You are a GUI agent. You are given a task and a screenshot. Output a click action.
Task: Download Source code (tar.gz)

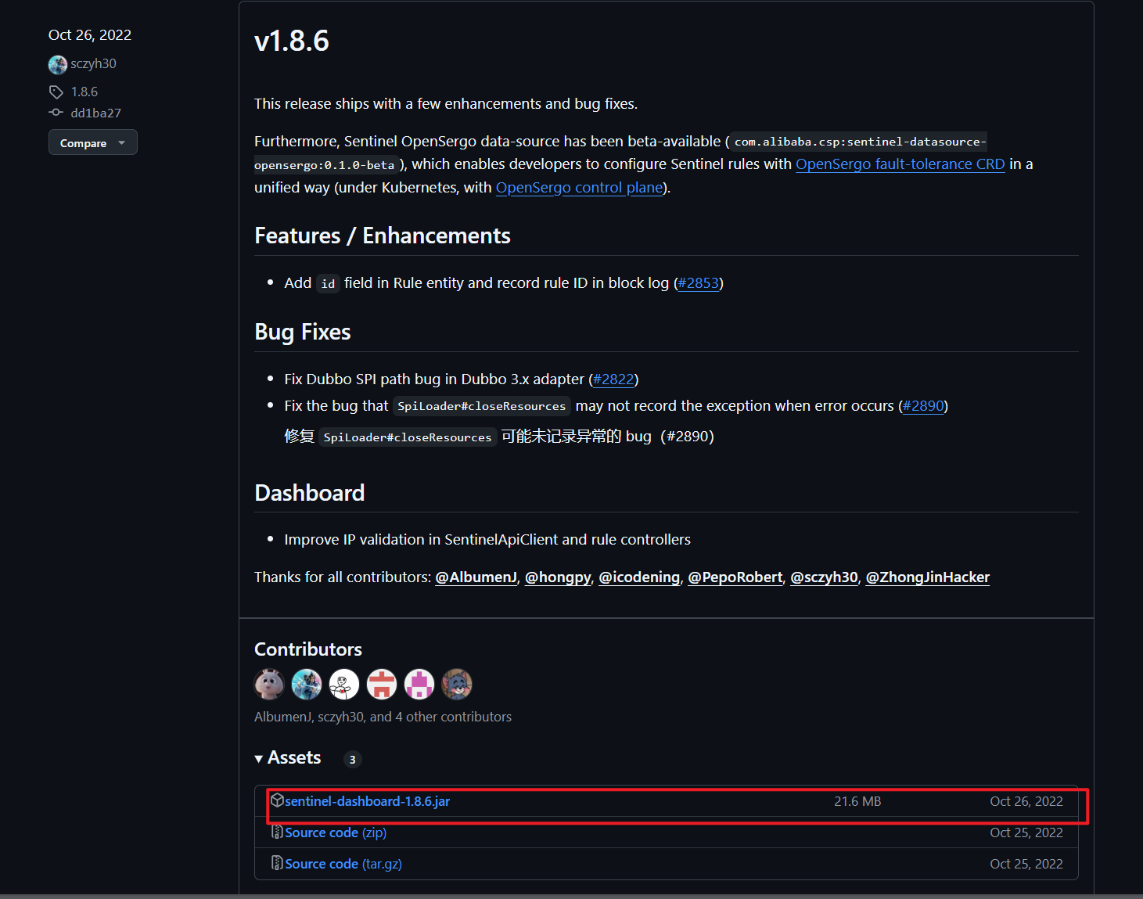coord(343,864)
